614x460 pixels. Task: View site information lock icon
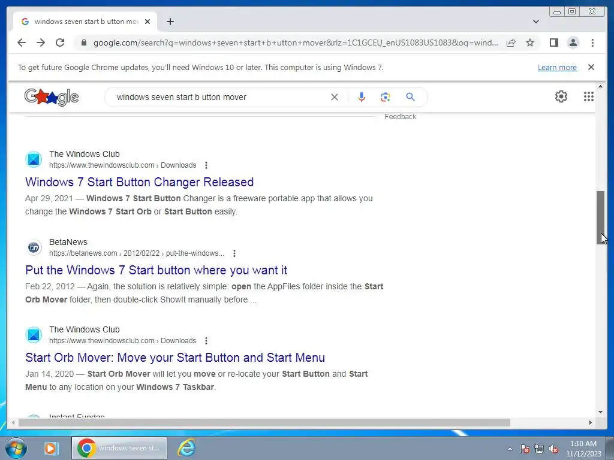pyautogui.click(x=83, y=43)
